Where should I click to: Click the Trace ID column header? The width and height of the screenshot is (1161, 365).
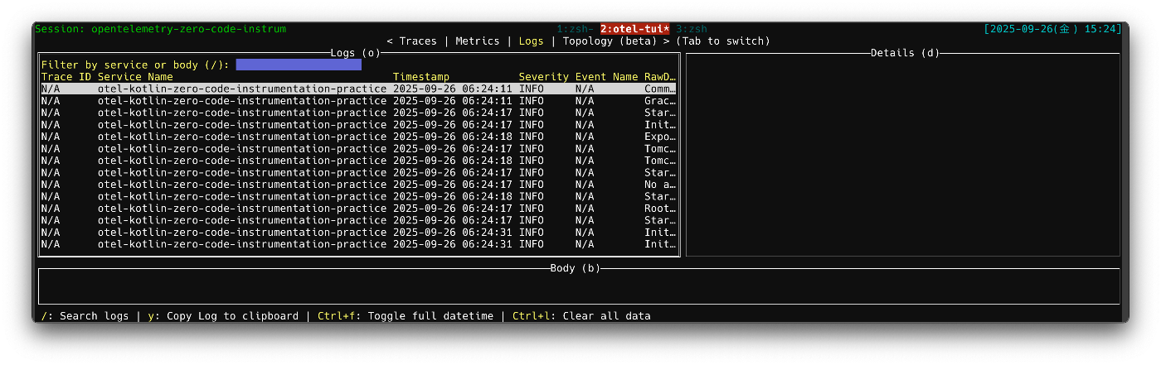pyautogui.click(x=66, y=77)
